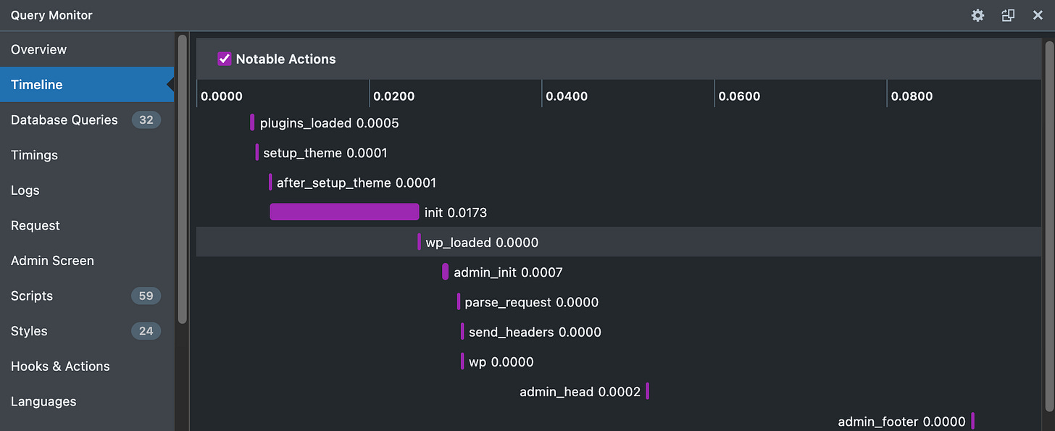This screenshot has height=431, width=1055.
Task: Open the Request section
Action: [x=35, y=225]
